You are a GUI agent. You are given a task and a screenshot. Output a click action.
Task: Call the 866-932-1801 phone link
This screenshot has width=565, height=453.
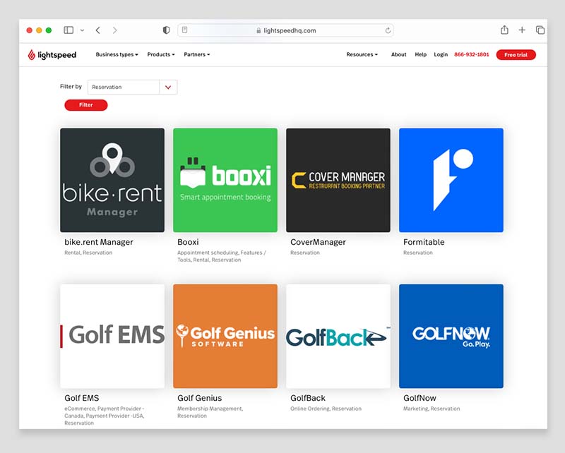click(471, 54)
